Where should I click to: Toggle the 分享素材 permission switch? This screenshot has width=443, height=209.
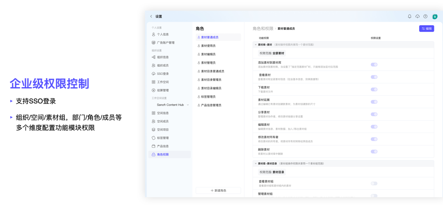pos(374,114)
